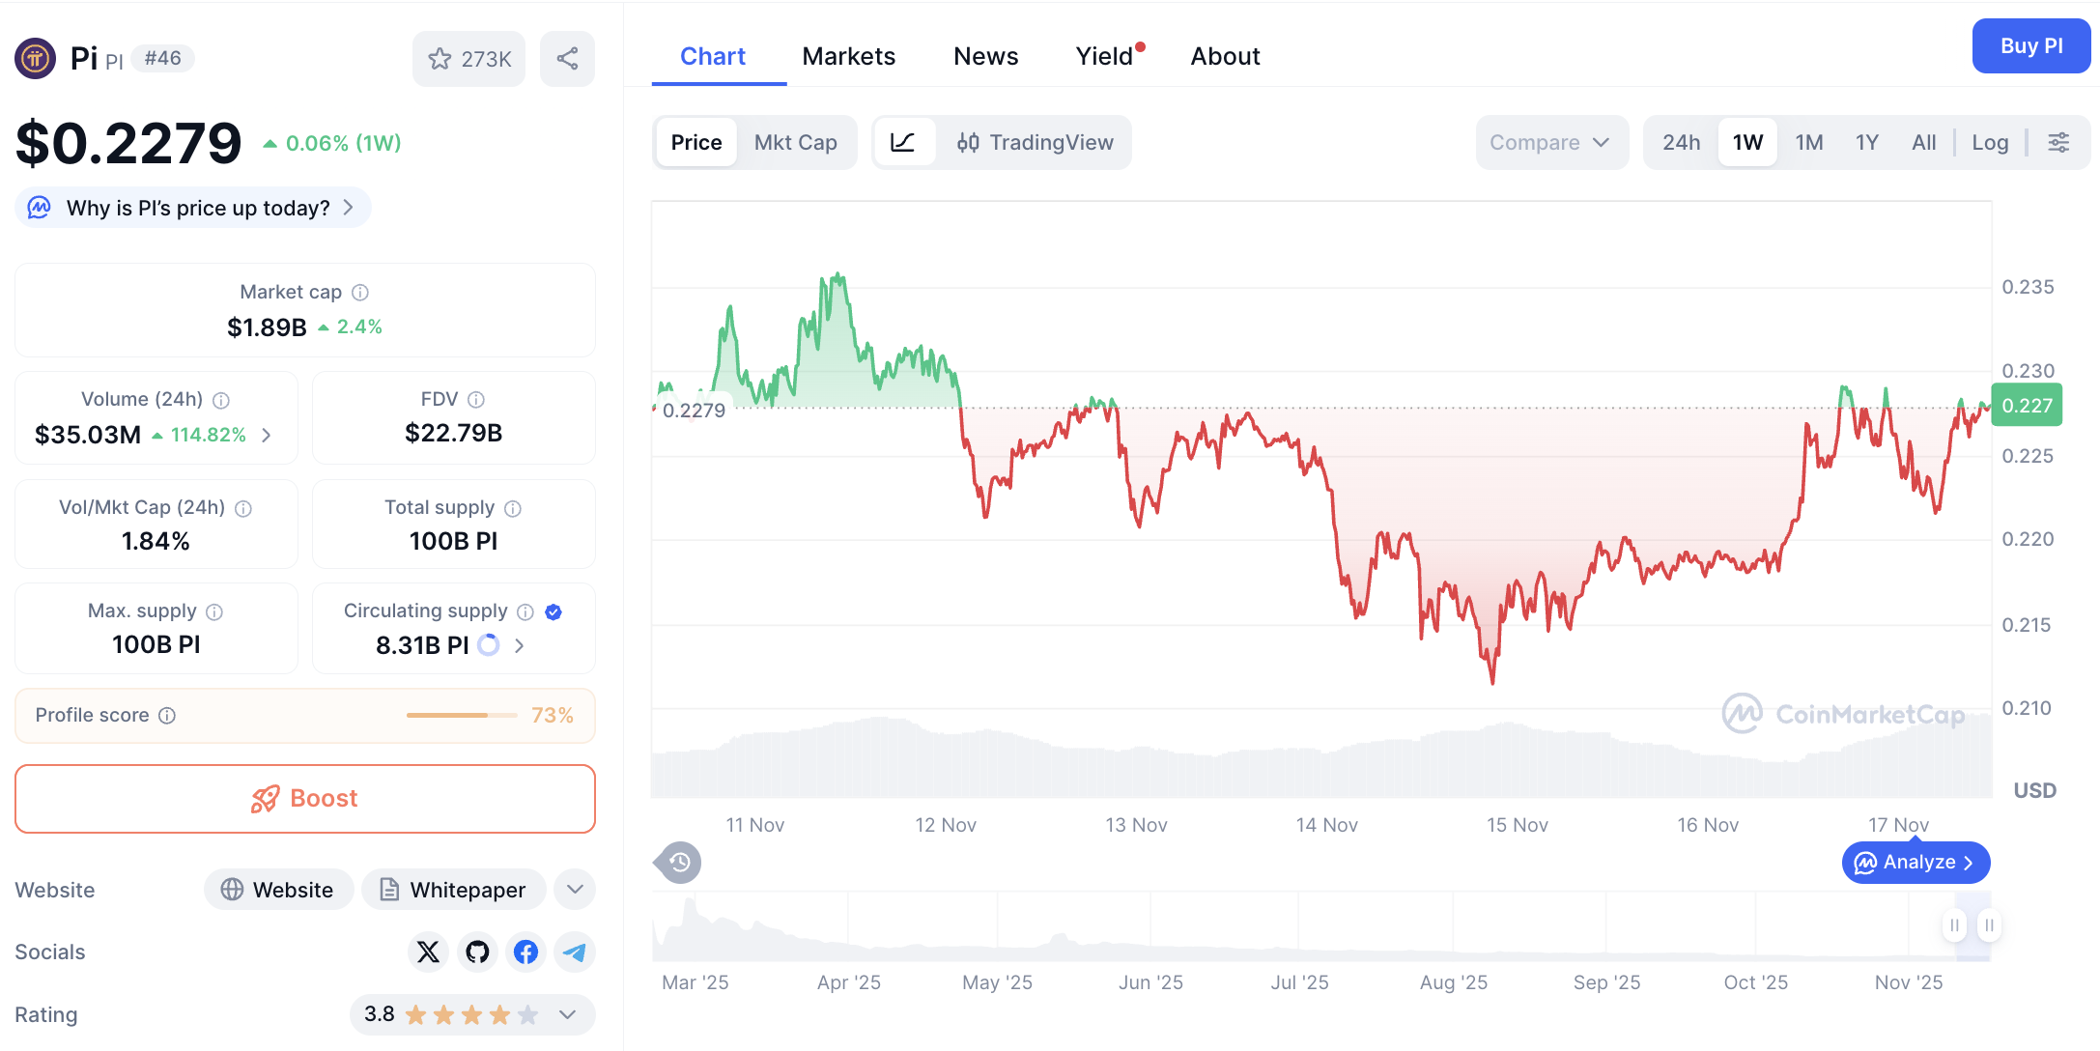Select the line chart view icon
The image size is (2100, 1051).
point(903,142)
